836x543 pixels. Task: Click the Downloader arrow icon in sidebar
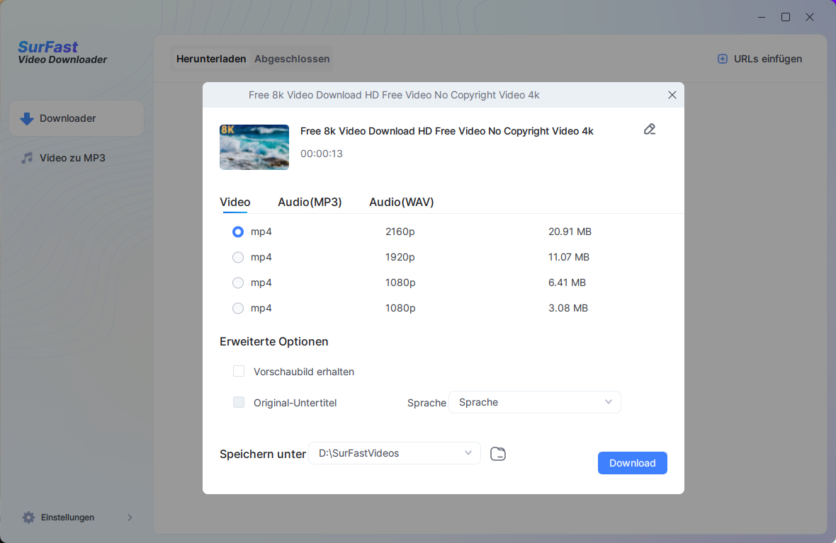coord(27,119)
